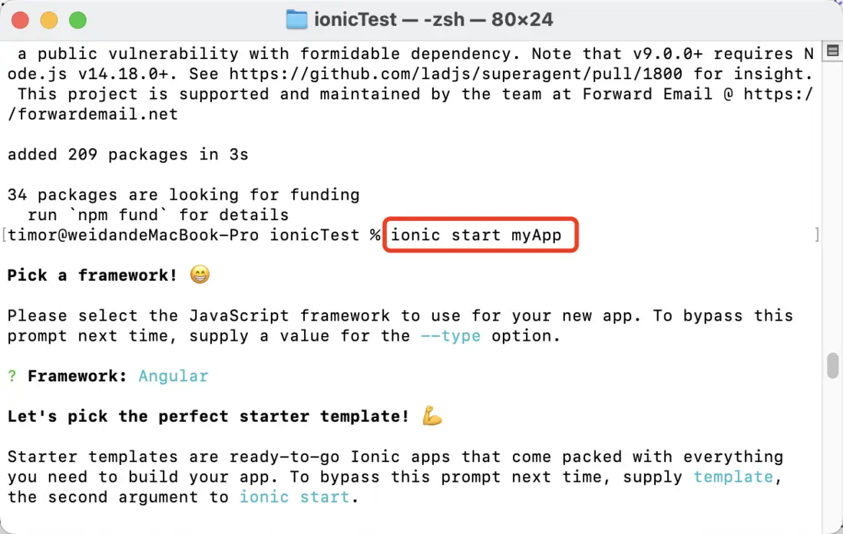
Task: Select the Angular framework answer
Action: (173, 376)
